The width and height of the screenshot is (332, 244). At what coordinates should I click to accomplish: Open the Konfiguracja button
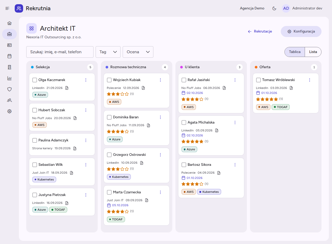coord(301,31)
